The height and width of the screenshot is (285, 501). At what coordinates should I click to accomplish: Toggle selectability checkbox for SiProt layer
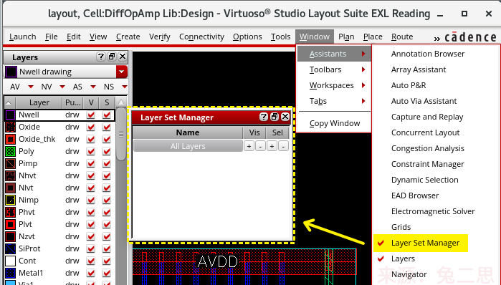point(106,248)
